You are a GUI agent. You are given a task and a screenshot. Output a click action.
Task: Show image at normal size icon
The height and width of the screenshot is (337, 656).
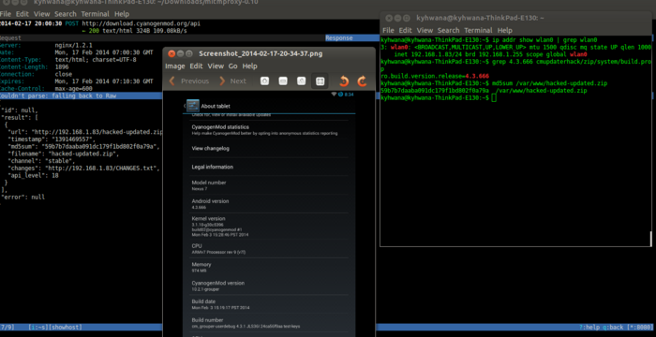[301, 81]
